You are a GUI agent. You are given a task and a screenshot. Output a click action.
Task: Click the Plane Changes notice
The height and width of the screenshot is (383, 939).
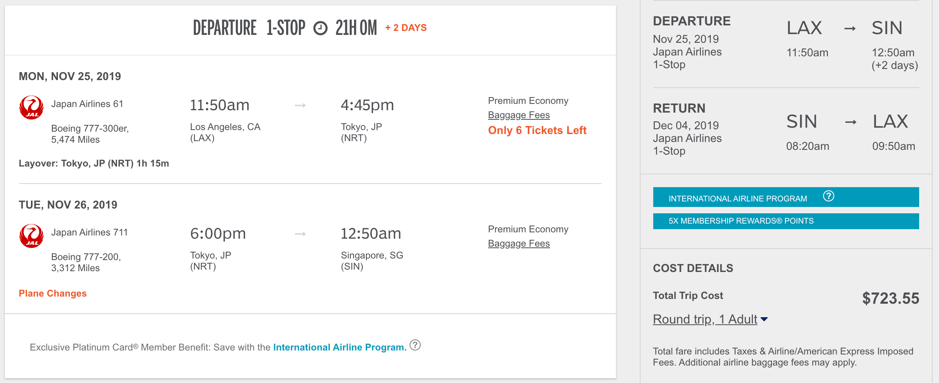click(x=53, y=293)
